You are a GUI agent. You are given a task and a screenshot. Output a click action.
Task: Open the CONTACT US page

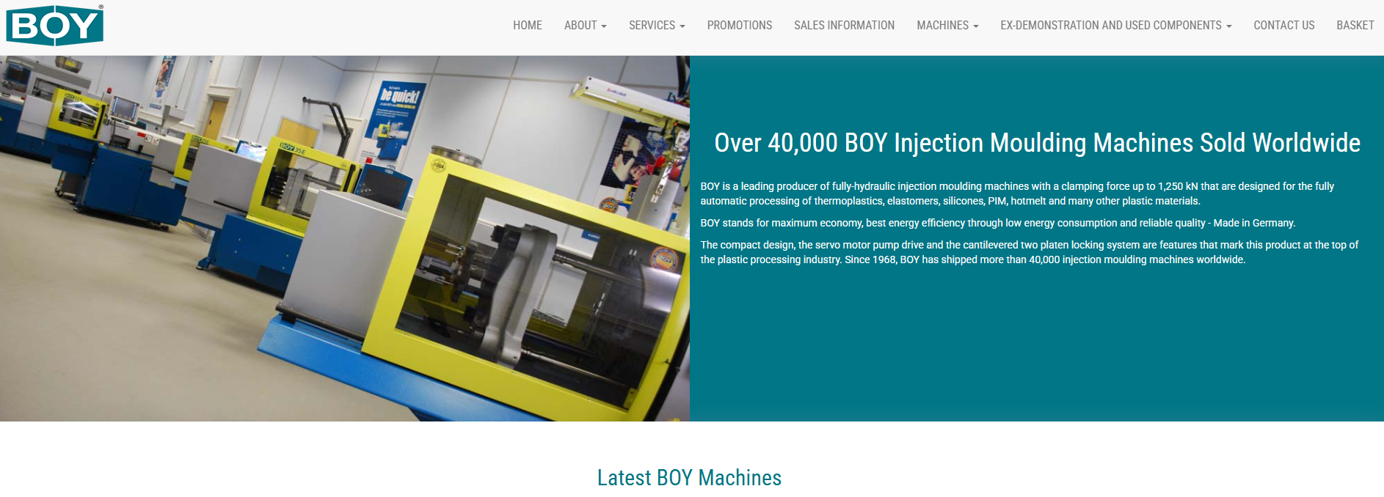(1284, 26)
